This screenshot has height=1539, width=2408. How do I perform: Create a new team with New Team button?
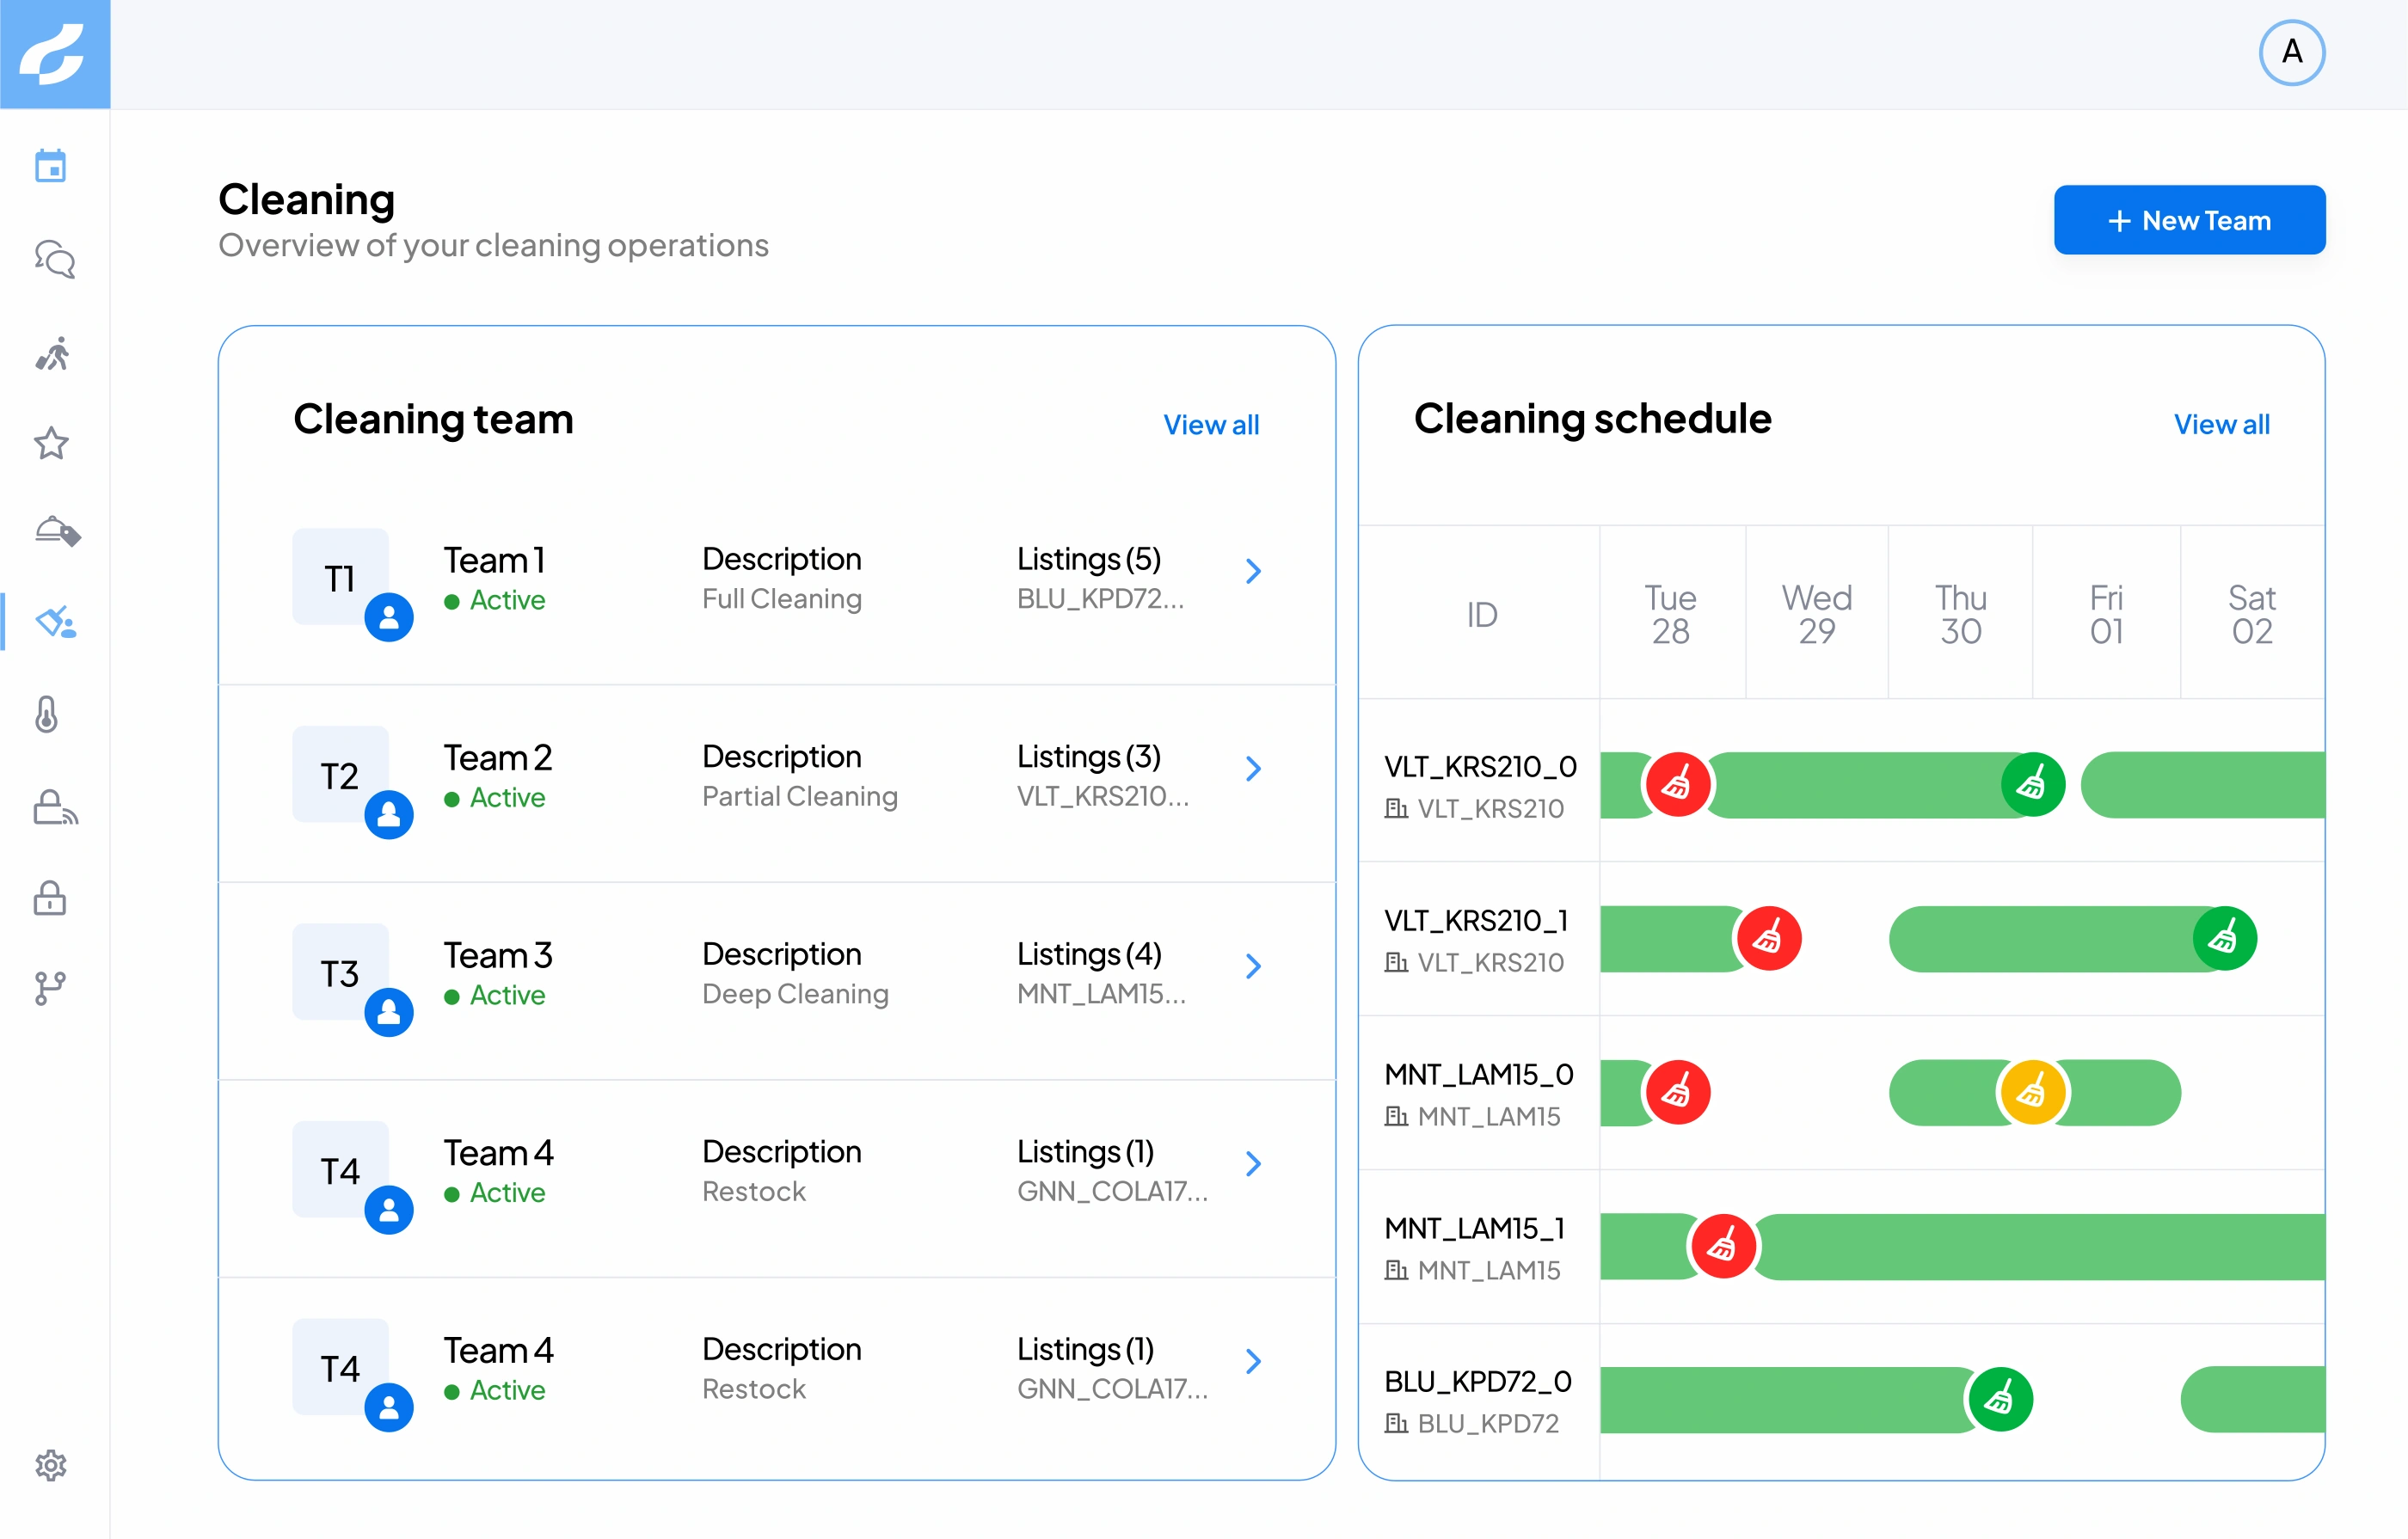click(x=2189, y=220)
